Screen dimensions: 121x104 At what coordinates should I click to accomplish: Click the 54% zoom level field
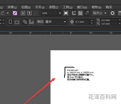pyautogui.click(x=49, y=13)
